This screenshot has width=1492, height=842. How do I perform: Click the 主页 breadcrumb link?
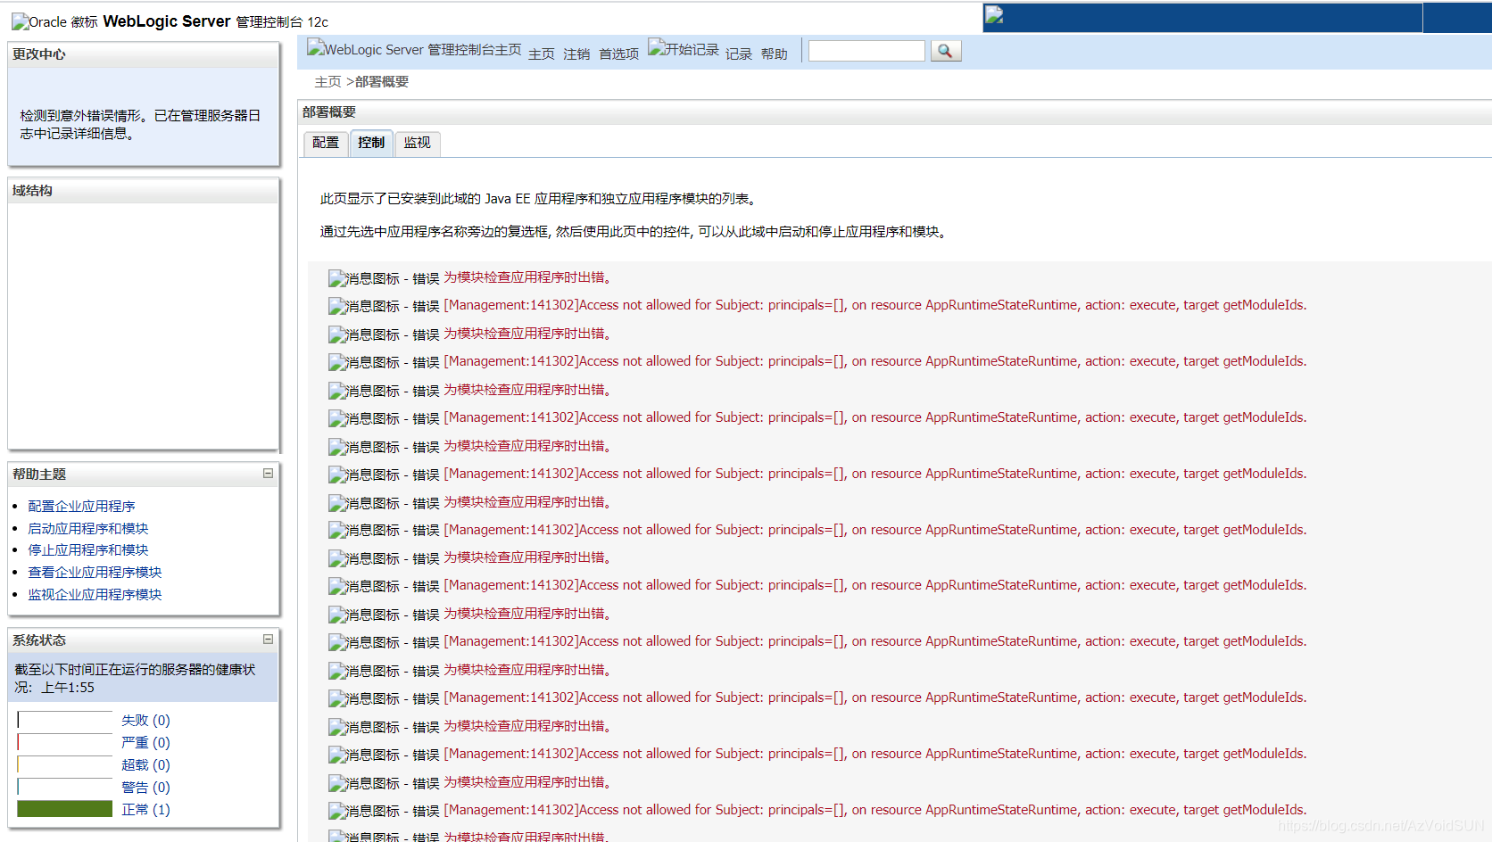[327, 82]
